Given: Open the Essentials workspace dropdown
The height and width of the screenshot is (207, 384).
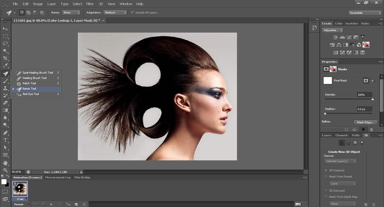Looking at the screenshot, I should click(x=365, y=13).
